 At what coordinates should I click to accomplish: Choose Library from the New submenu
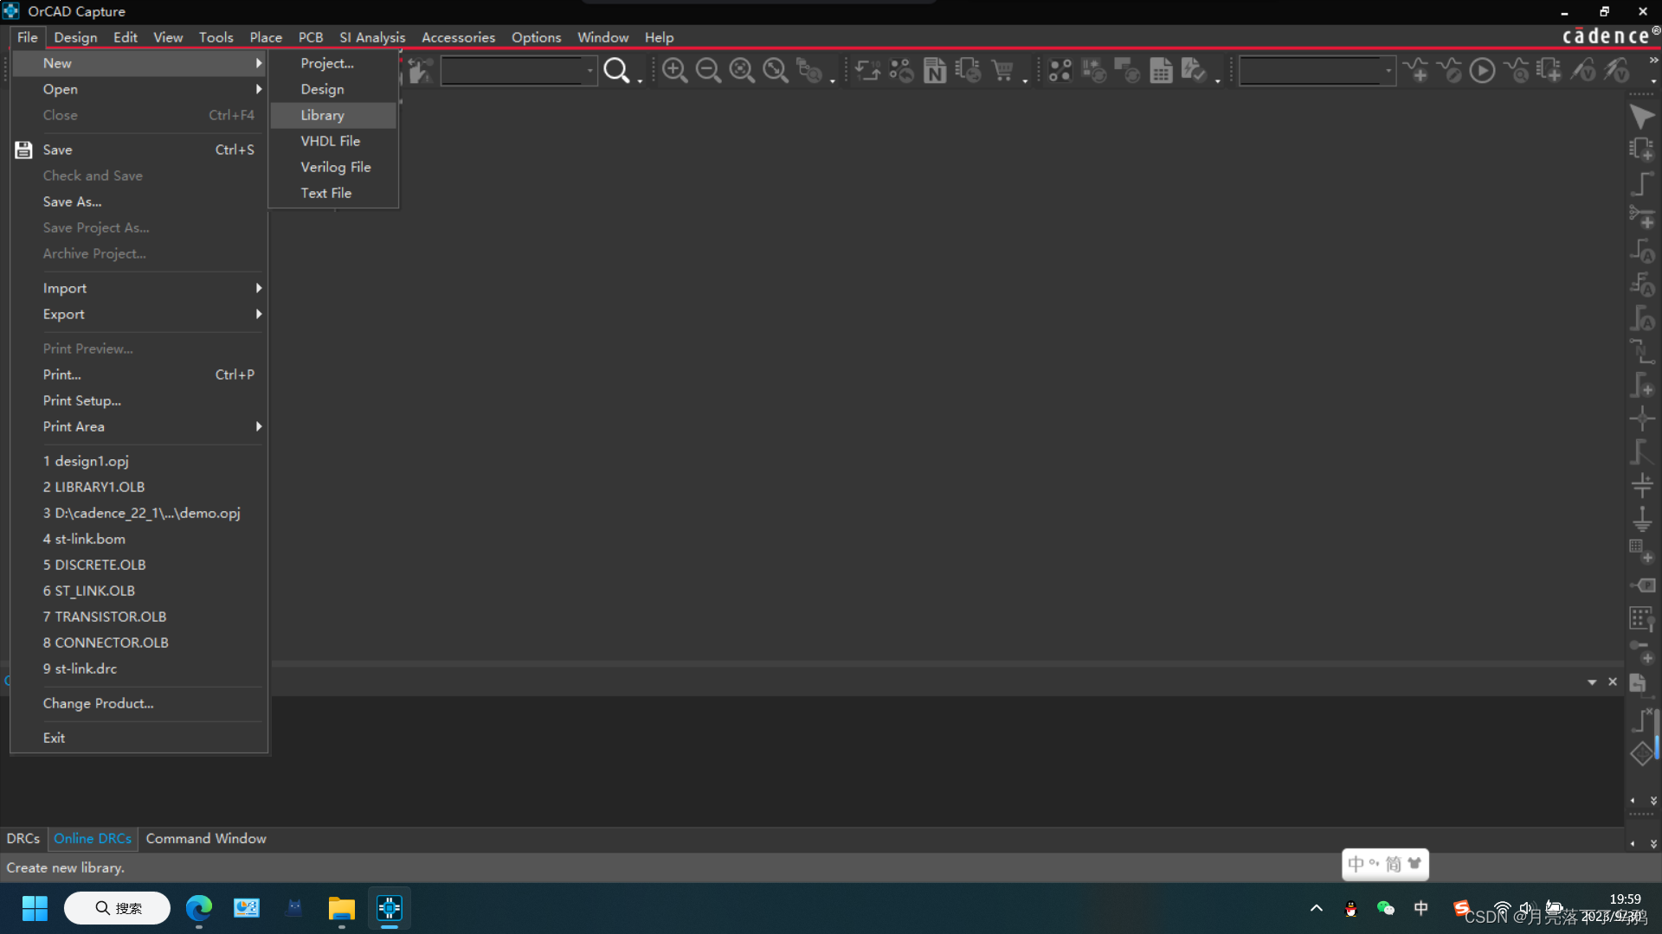(x=333, y=115)
